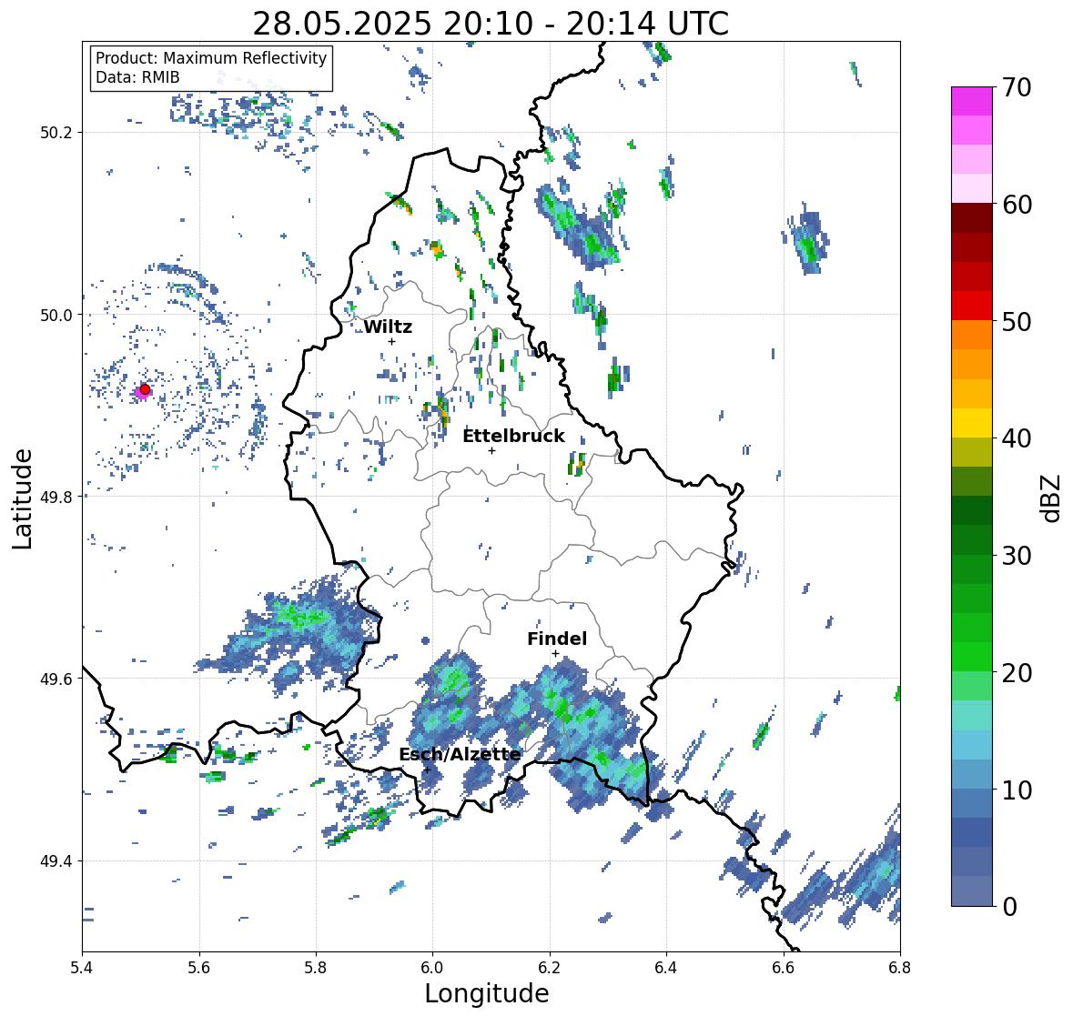Viewport: 1073px width, 1016px height.
Task: Click the 5.4 longitude tick label
Action: pos(82,968)
